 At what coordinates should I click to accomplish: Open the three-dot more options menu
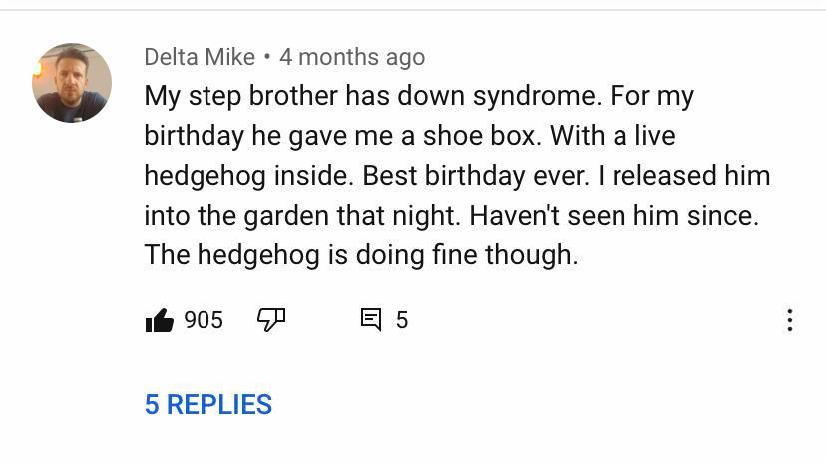coord(789,320)
